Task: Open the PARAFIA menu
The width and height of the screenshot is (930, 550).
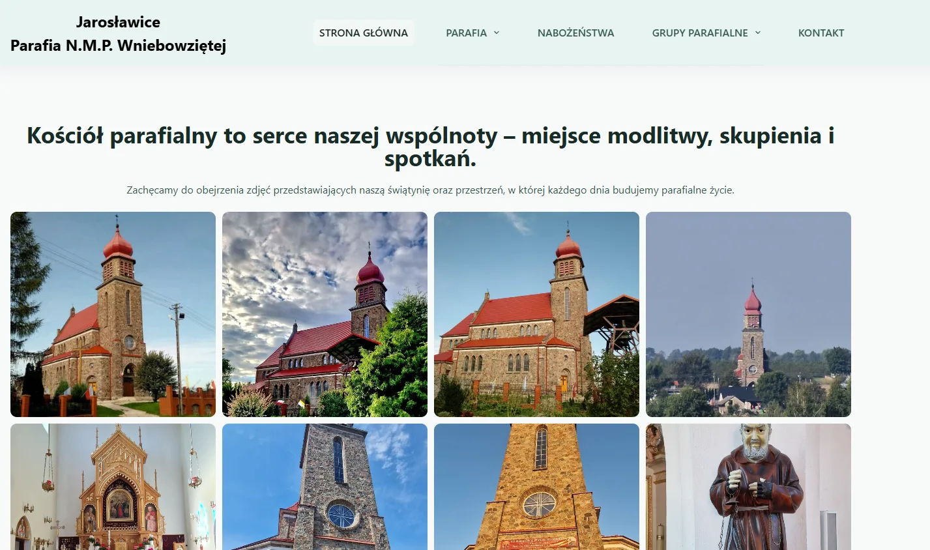Action: click(x=472, y=33)
